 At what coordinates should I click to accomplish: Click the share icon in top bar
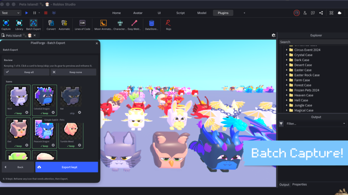click(x=321, y=13)
